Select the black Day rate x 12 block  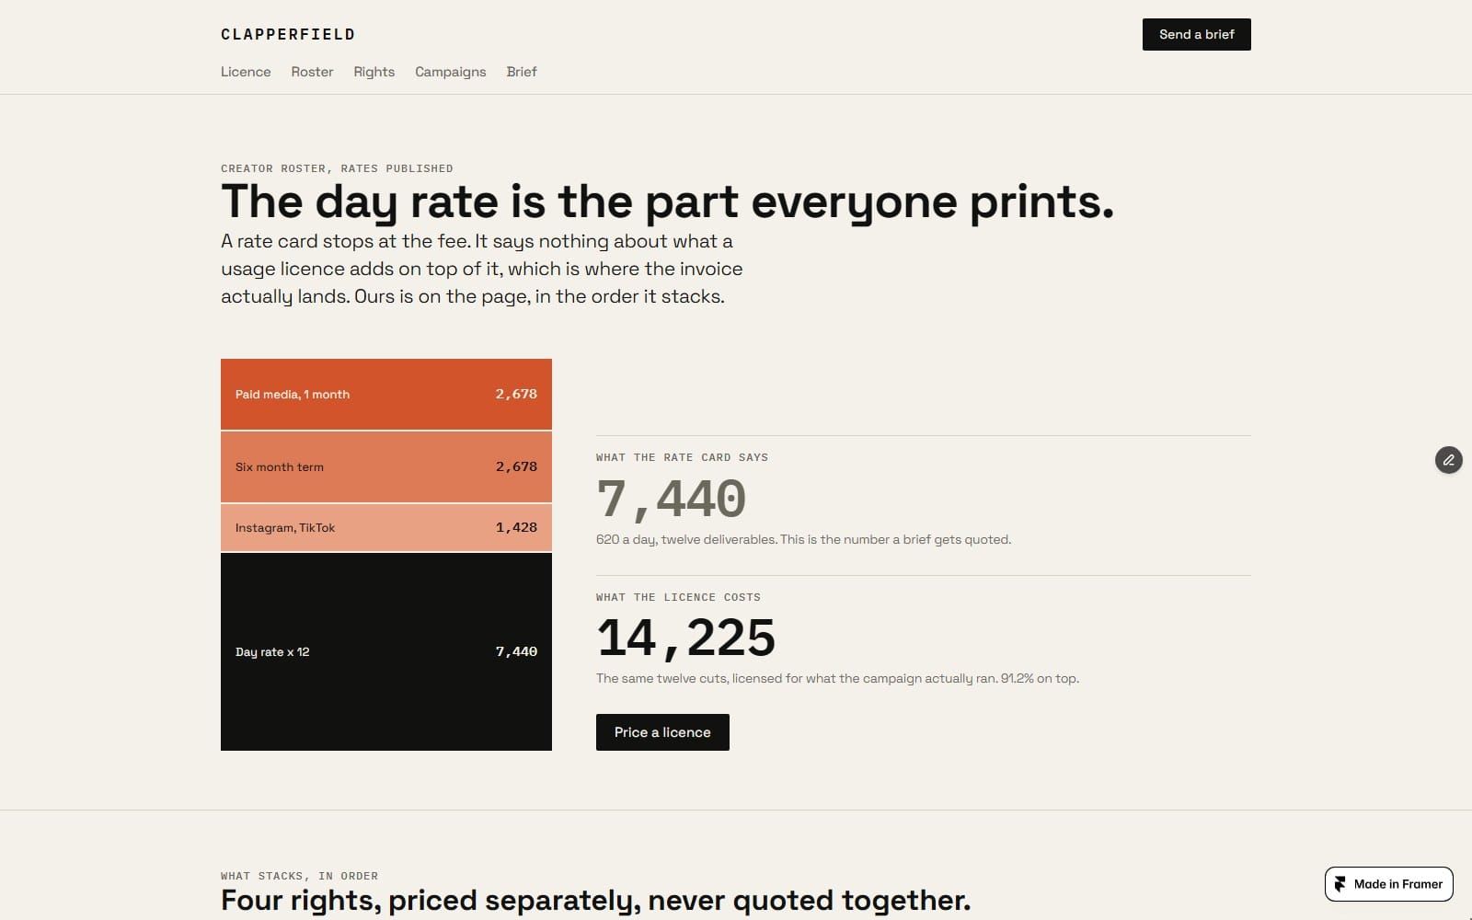tap(386, 651)
